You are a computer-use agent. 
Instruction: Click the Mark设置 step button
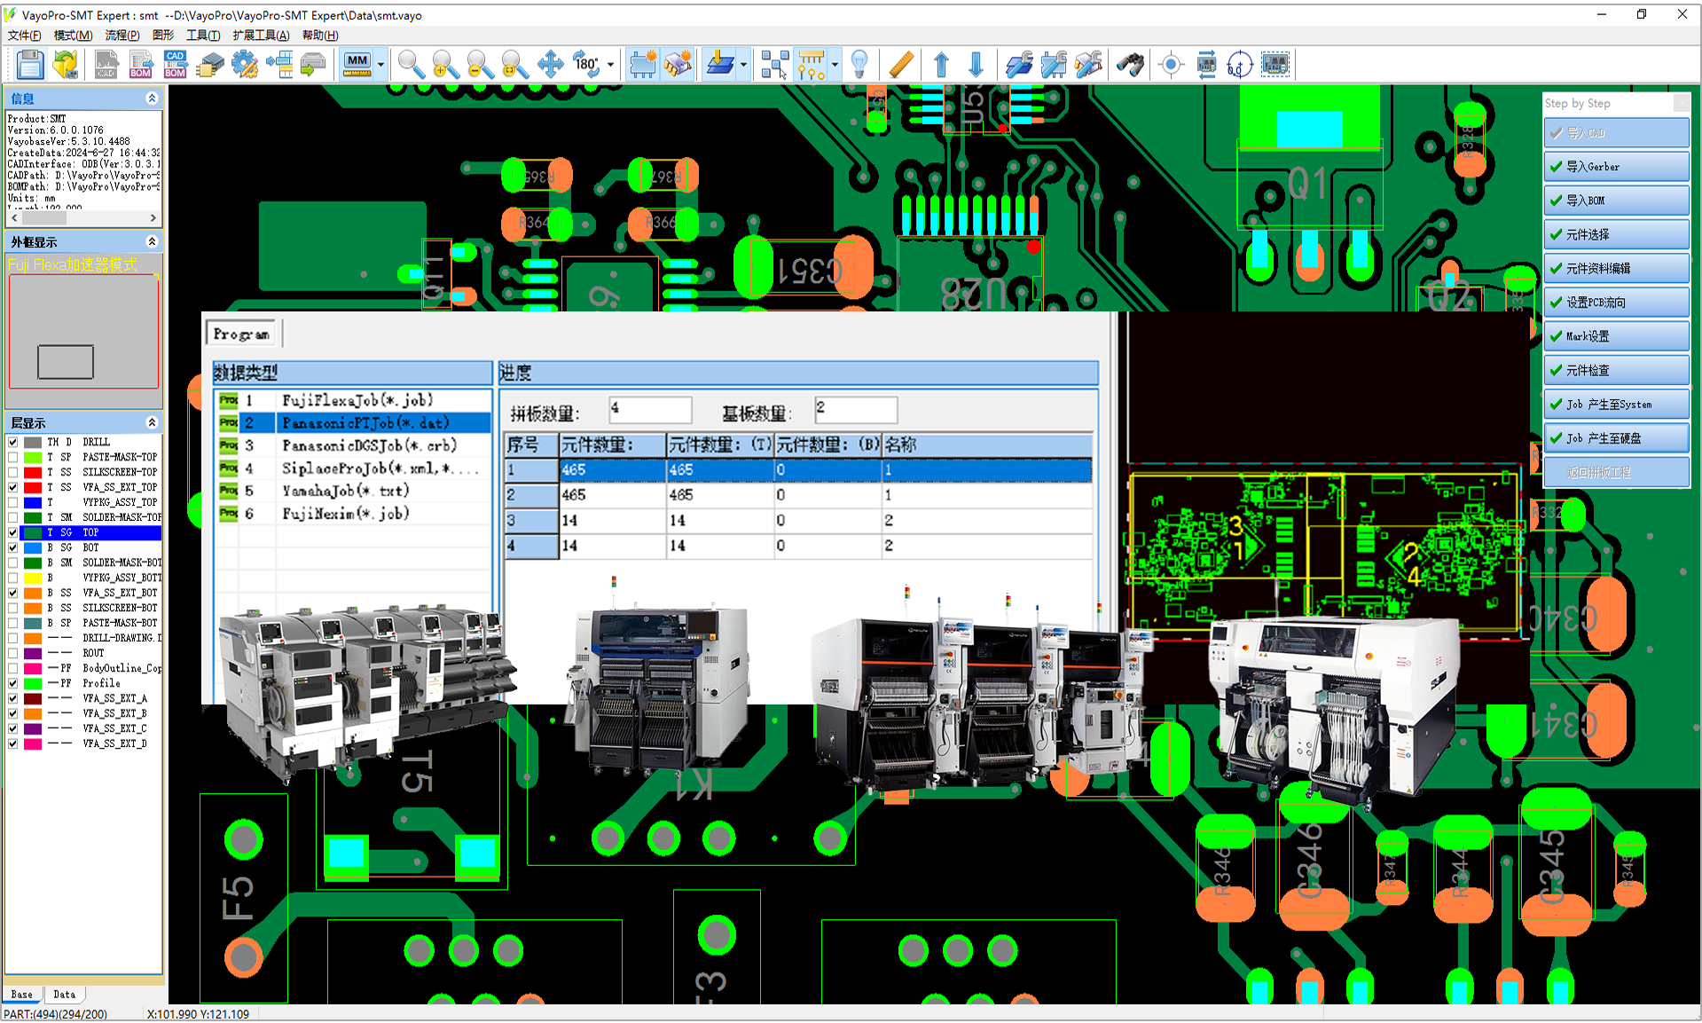point(1616,336)
